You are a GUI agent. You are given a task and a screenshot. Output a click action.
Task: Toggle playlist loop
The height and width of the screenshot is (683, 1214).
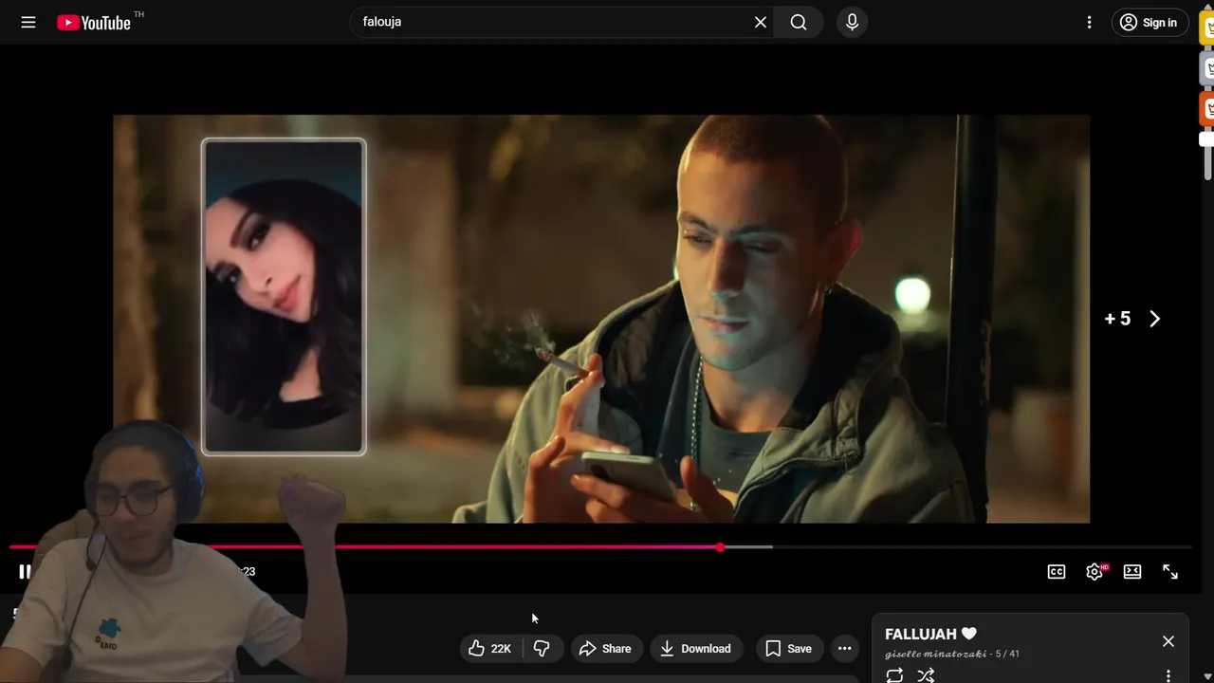click(x=894, y=675)
